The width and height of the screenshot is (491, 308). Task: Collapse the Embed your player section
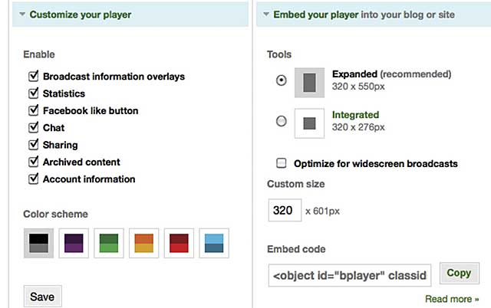[266, 14]
